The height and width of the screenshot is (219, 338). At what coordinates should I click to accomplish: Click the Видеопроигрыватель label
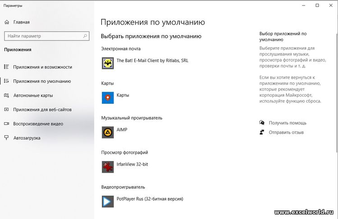(x=123, y=187)
